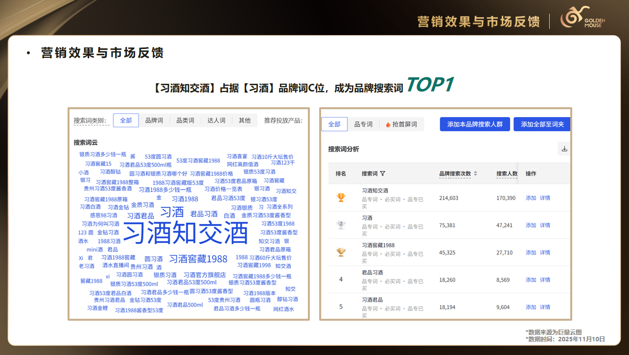This screenshot has width=629, height=355.
Task: Click 习酒喜宴 in the word cloud
Action: 237,156
